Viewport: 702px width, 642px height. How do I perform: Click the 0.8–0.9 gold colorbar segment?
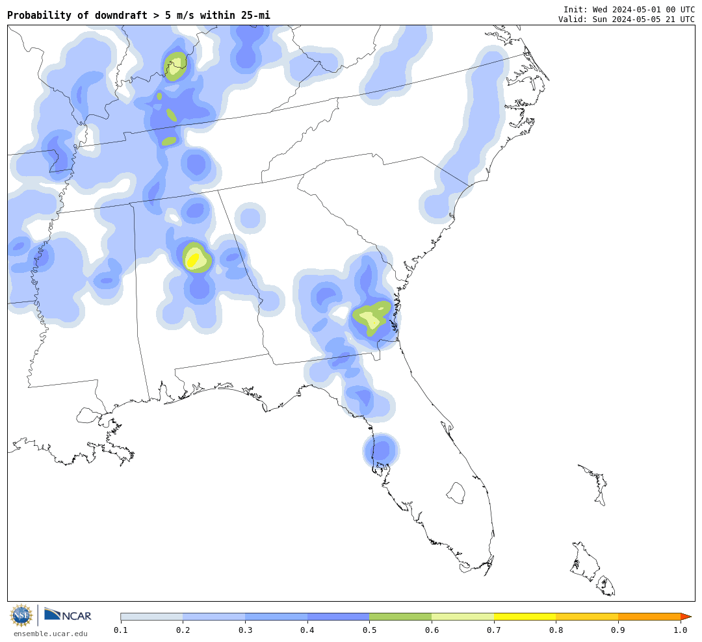(588, 617)
